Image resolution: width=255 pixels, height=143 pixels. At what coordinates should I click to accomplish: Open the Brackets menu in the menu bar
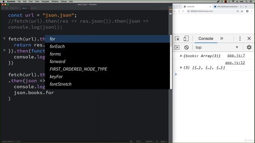point(11,2)
